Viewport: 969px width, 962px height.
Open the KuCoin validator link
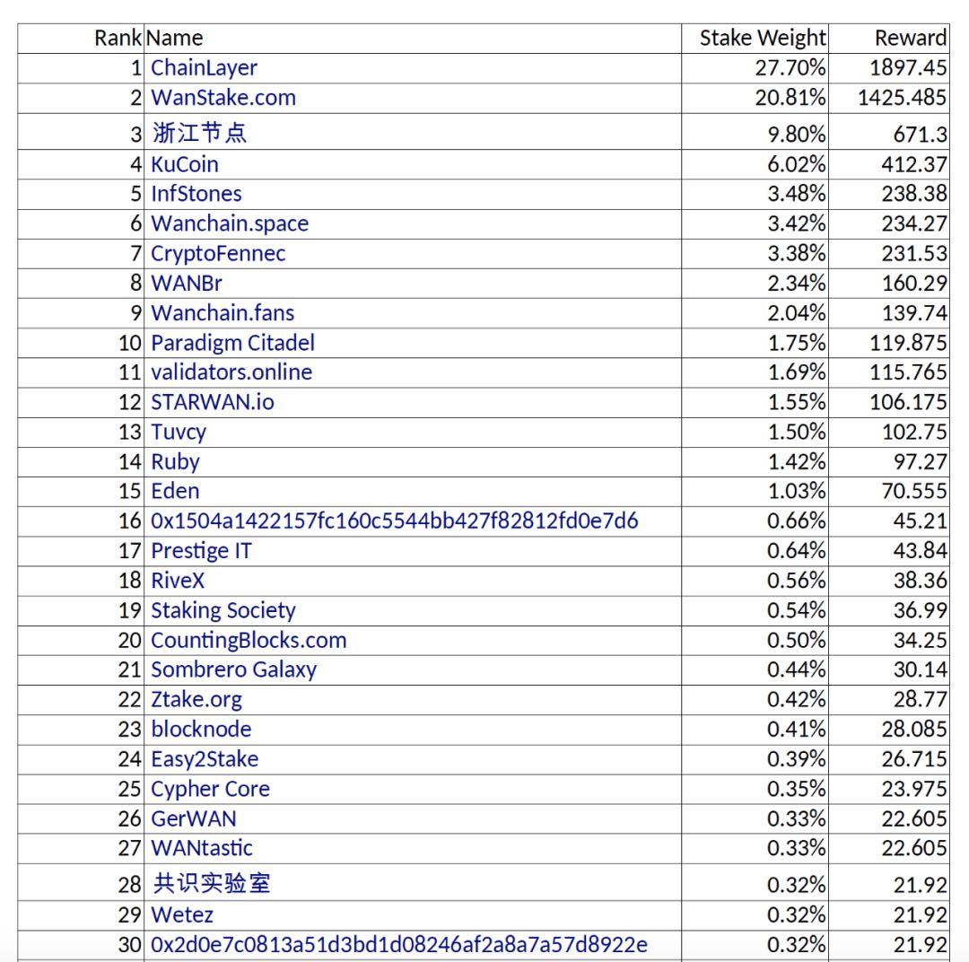point(184,164)
